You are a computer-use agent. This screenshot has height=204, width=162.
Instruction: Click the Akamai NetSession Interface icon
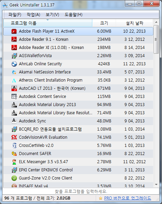(14, 72)
